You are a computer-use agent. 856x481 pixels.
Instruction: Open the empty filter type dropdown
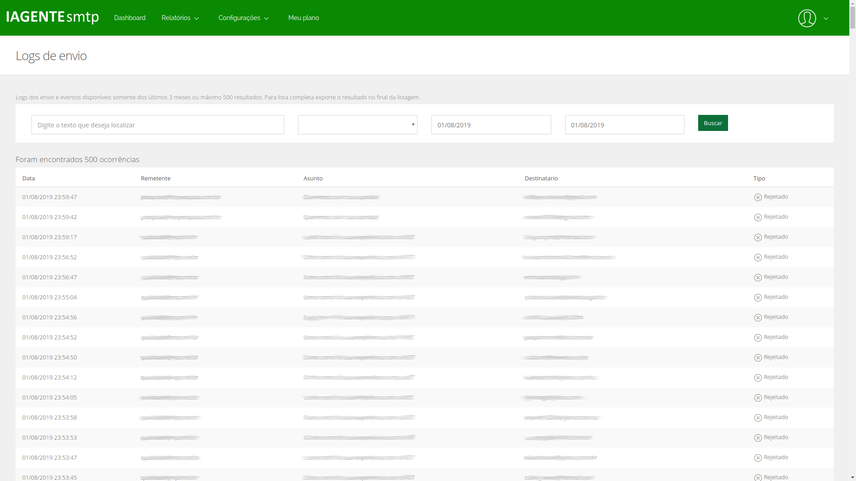[357, 125]
